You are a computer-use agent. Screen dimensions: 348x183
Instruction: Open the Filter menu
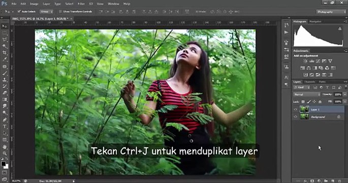(x=81, y=4)
